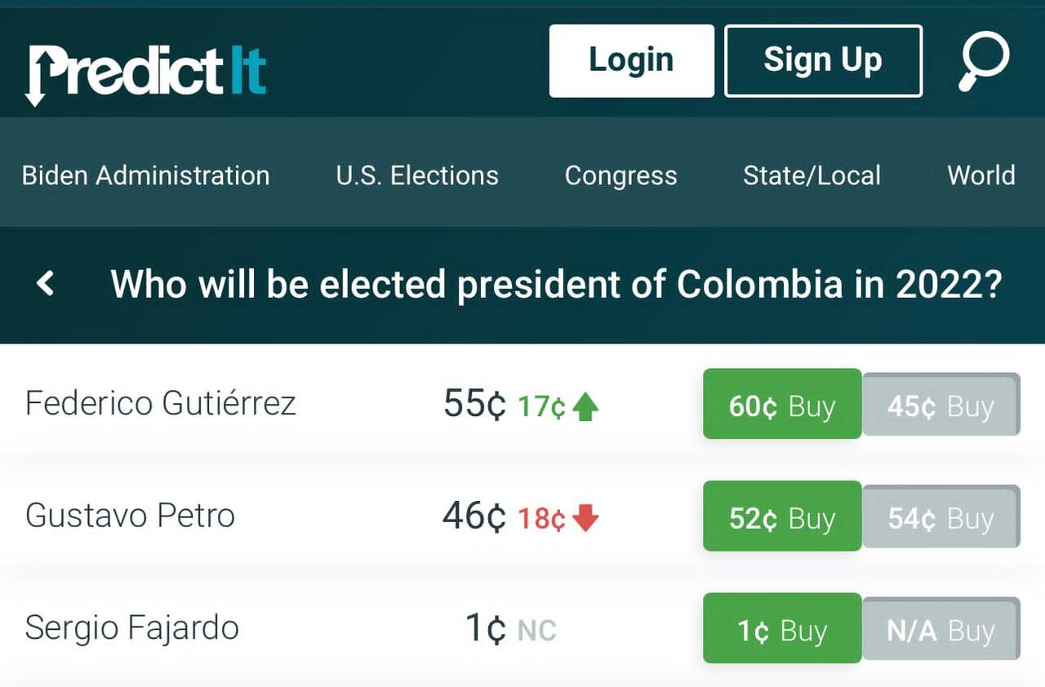Buy No shares for Gustavo Petro at 54¢
1045x687 pixels.
click(x=940, y=516)
